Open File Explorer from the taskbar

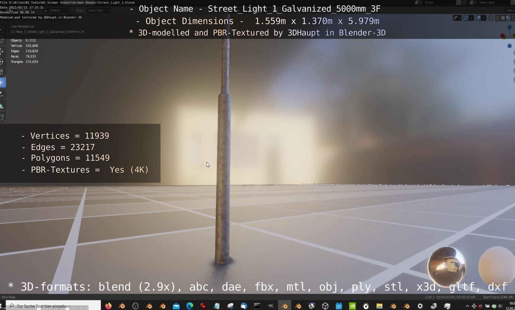coord(380,306)
